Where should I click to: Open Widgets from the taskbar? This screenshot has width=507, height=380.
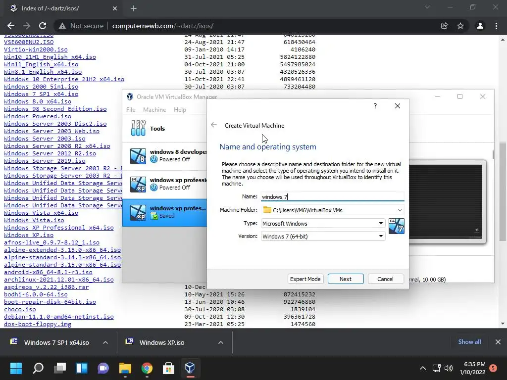pyautogui.click(x=82, y=368)
